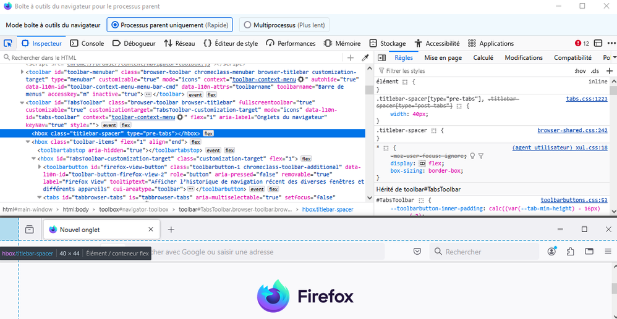This screenshot has width=617, height=319.
Task: Select hbox.titlebar-spacer in the breadcrumb
Action: point(328,209)
